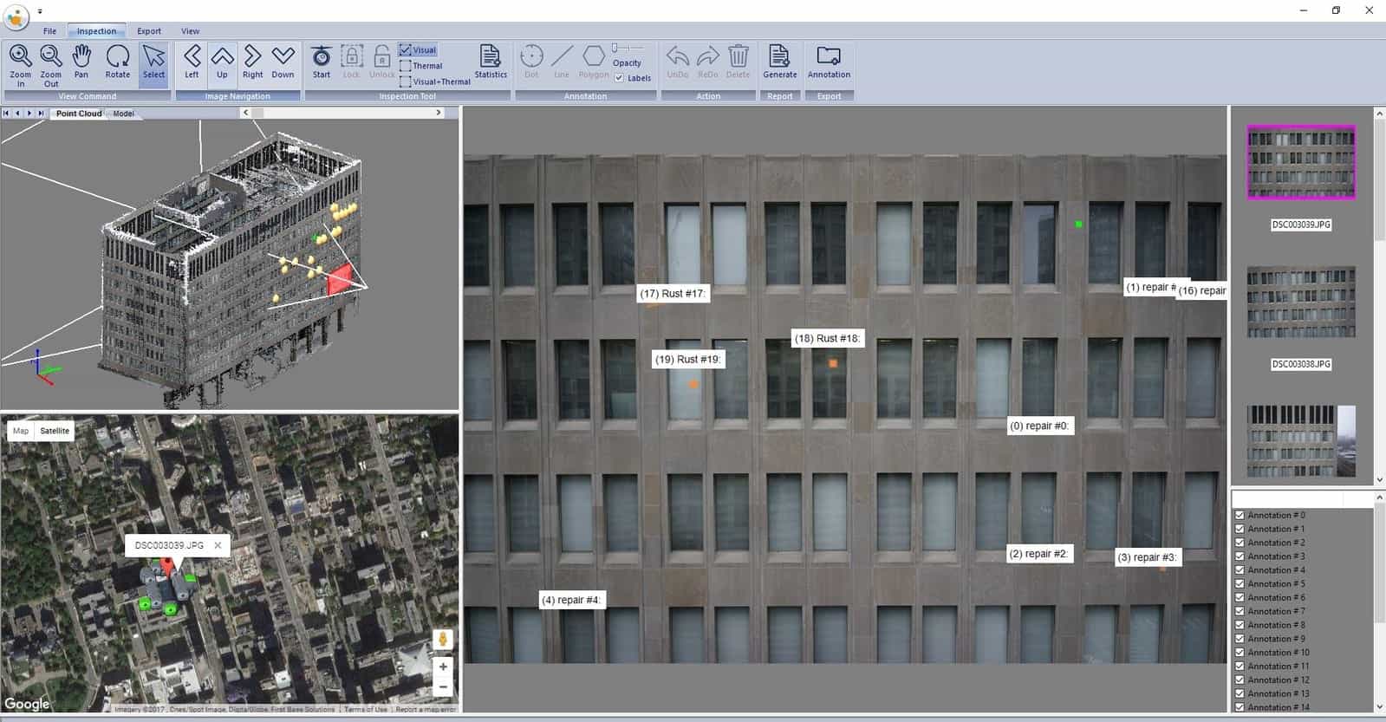The image size is (1386, 722).
Task: Uncheck Annotation # 1 in list
Action: 1240,529
